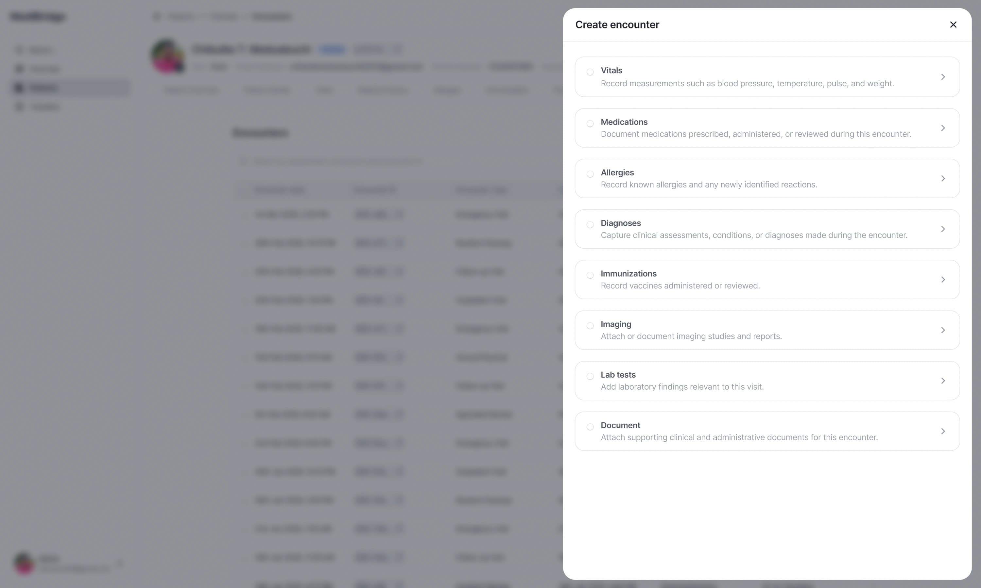Click the Diagnoses heading text

[x=621, y=223]
